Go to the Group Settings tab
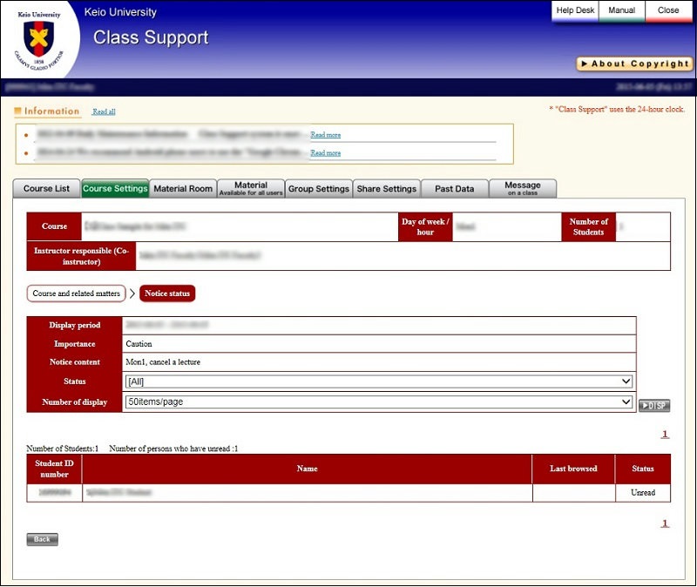697x587 pixels. 319,189
